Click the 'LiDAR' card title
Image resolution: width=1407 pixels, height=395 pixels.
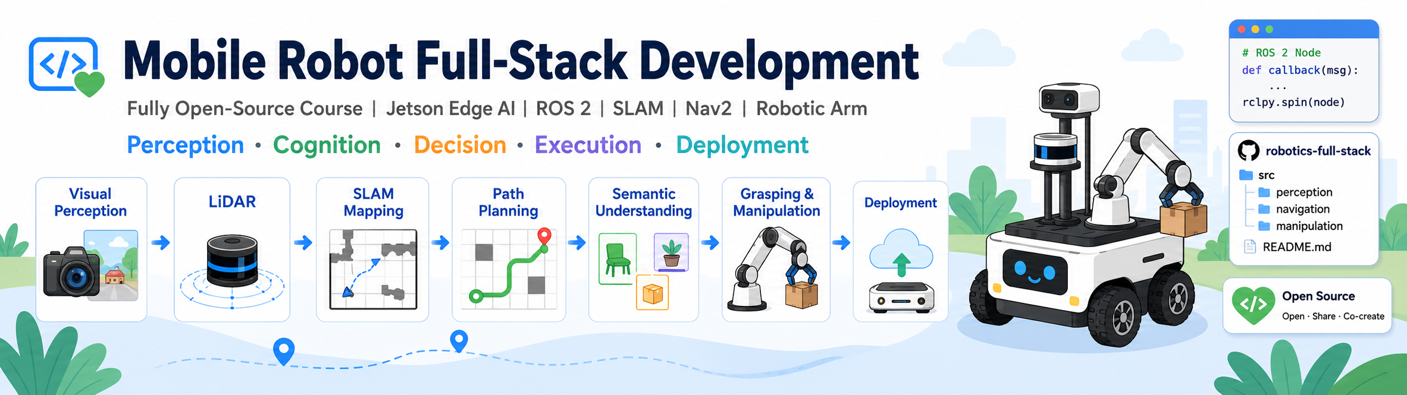tap(232, 202)
